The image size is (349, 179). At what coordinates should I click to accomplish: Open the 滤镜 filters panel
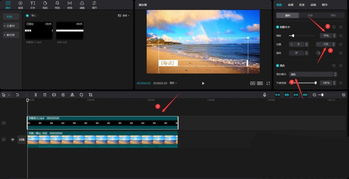pyautogui.click(x=82, y=5)
